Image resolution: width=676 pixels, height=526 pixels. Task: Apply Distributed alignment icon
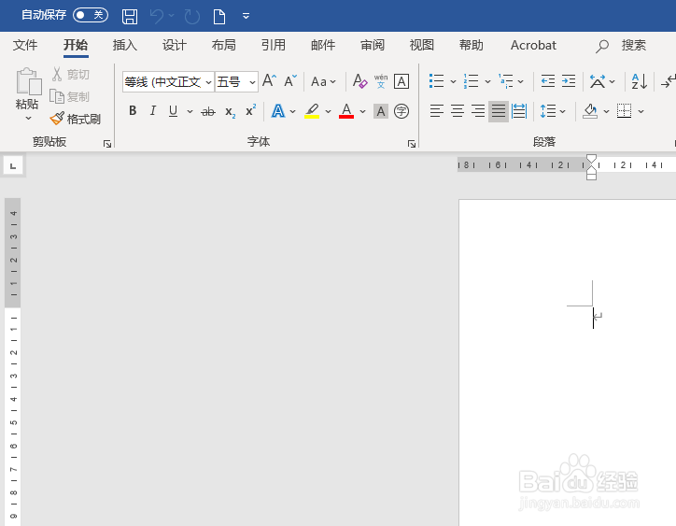tap(519, 111)
